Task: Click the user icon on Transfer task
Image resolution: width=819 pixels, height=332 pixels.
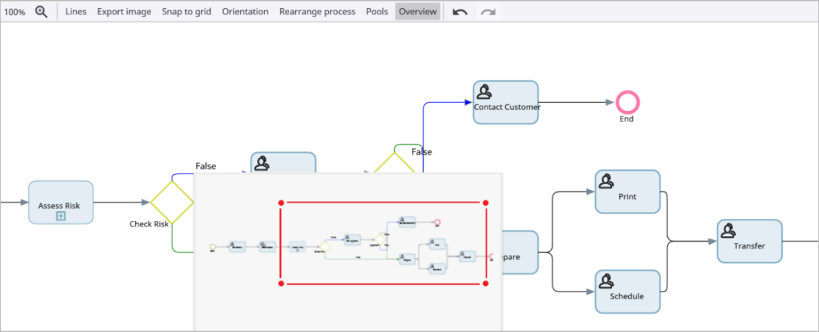Action: click(728, 230)
